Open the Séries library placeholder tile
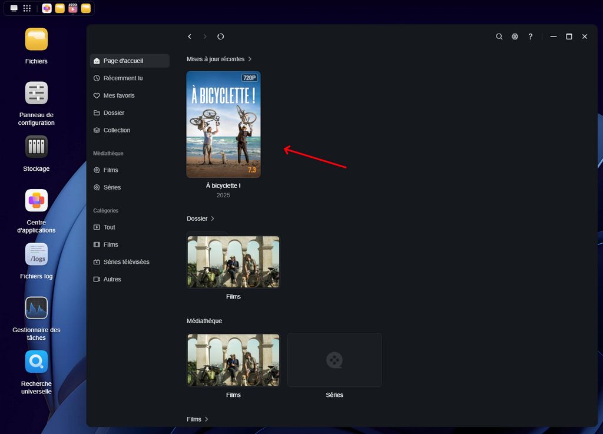 click(334, 360)
